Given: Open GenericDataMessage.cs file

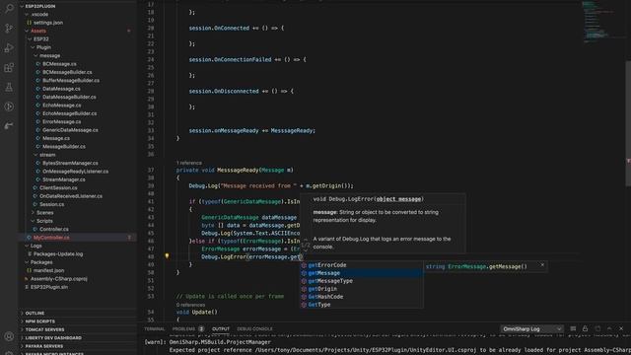Looking at the screenshot, I should 70,130.
